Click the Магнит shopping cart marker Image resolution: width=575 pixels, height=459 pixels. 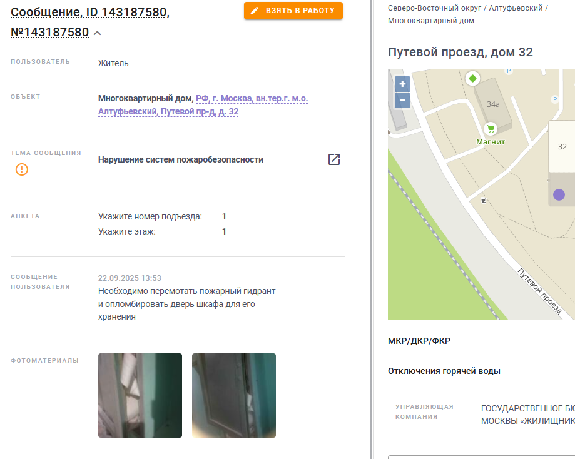pos(491,129)
